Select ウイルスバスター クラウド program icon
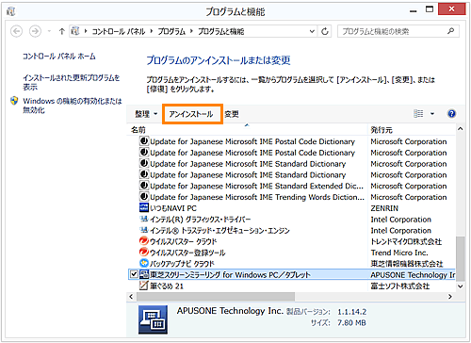Viewport: 471px width, 343px height. (144, 241)
